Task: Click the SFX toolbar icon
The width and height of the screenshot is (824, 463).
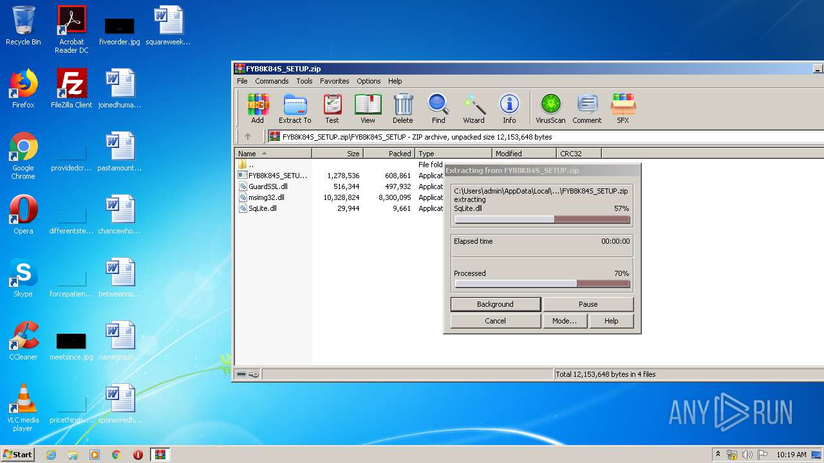Action: click(x=623, y=108)
